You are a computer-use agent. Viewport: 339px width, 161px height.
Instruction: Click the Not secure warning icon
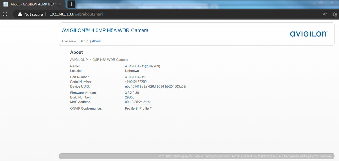20,14
